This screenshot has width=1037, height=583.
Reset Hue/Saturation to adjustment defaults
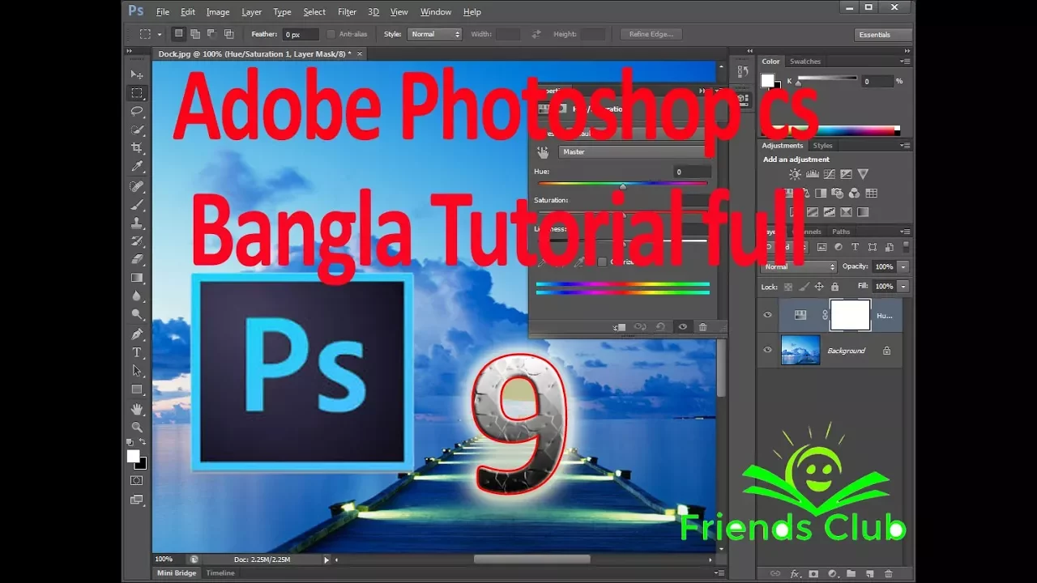(660, 327)
